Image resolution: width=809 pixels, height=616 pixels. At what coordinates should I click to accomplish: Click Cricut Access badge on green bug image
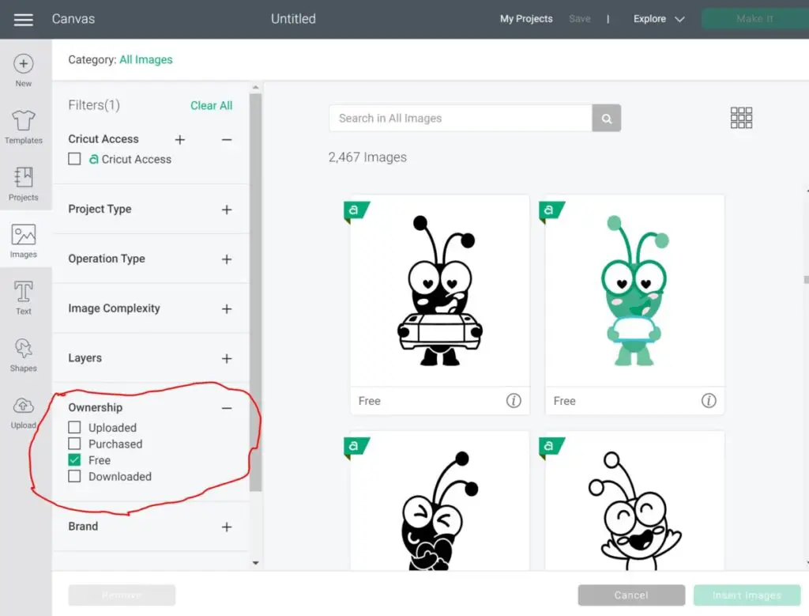[x=551, y=210]
